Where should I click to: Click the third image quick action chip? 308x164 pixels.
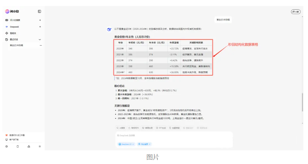pos(147,128)
